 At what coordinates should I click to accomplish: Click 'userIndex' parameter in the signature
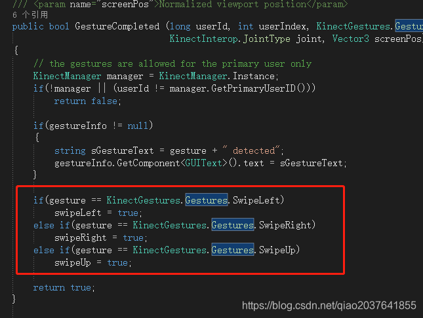click(283, 26)
